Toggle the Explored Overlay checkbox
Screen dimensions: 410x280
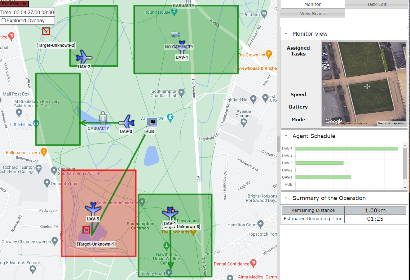point(4,20)
